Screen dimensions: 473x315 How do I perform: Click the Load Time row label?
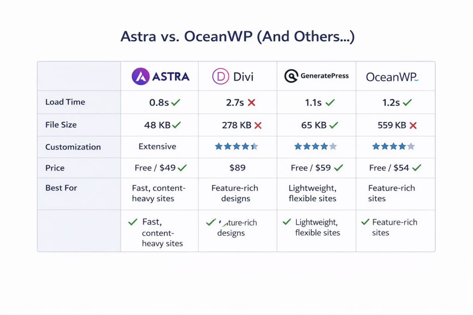(65, 102)
